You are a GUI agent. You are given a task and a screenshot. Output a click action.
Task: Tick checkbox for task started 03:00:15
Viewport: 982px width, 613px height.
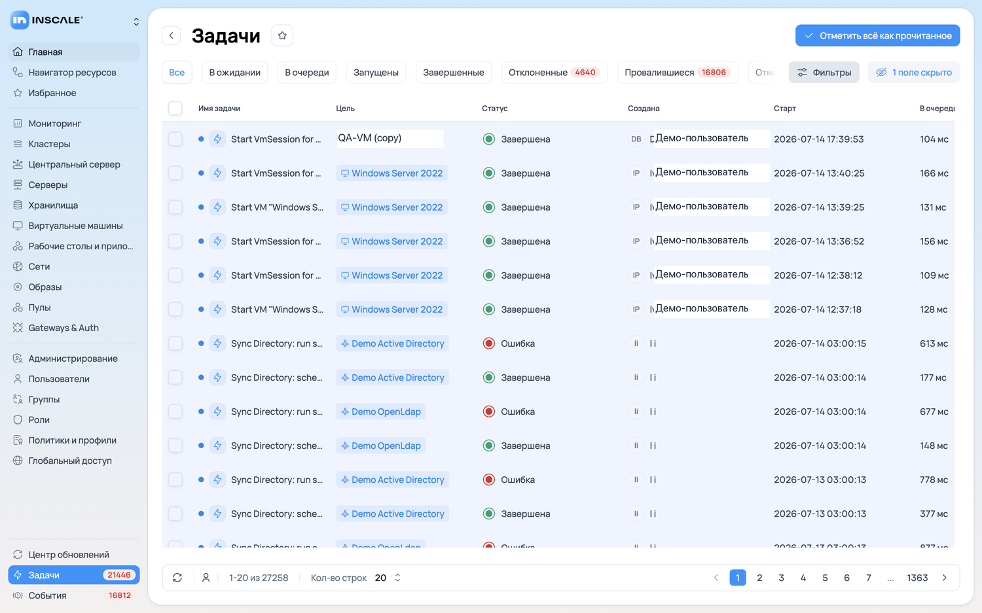click(x=175, y=343)
